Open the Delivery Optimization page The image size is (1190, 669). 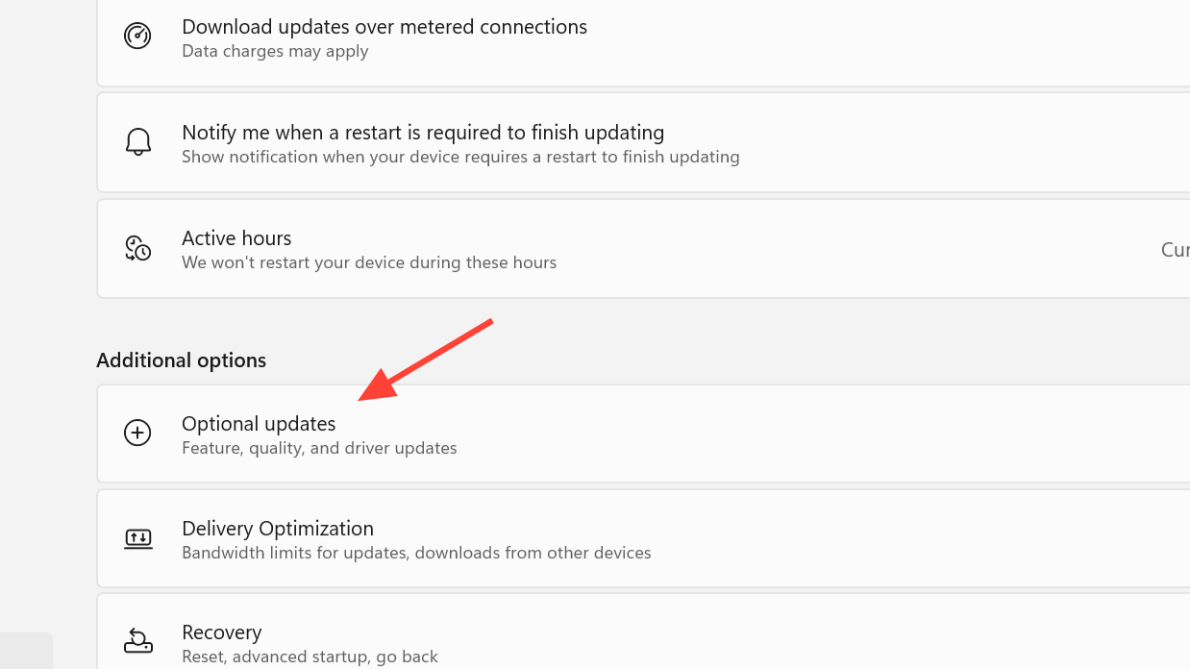pos(643,538)
